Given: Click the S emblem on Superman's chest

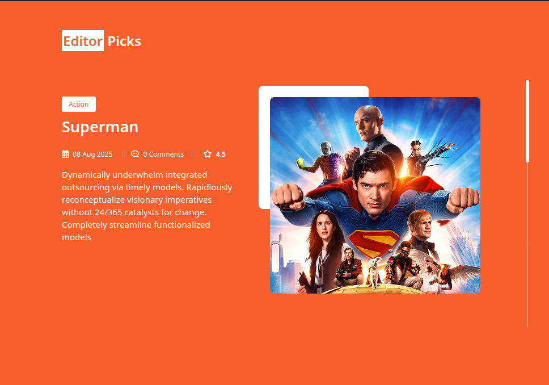Looking at the screenshot, I should pos(373,242).
